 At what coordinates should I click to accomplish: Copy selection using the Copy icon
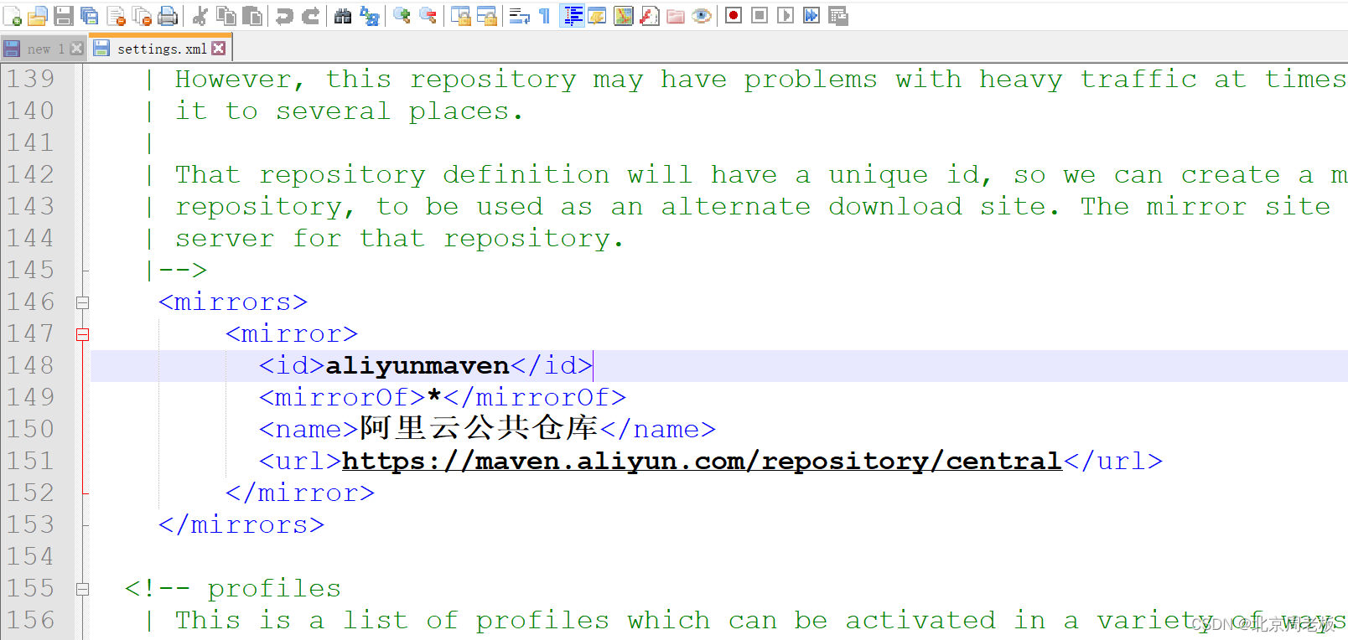226,16
